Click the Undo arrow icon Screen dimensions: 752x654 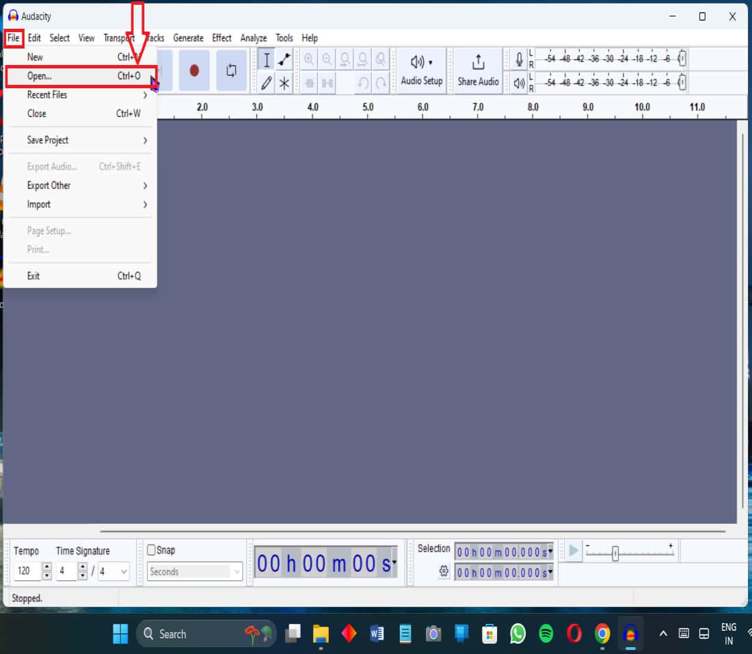[363, 83]
